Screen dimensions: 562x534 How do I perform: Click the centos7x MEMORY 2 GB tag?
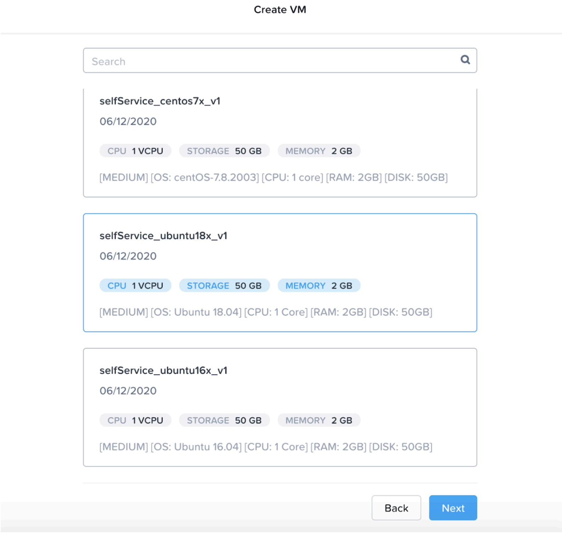point(319,151)
